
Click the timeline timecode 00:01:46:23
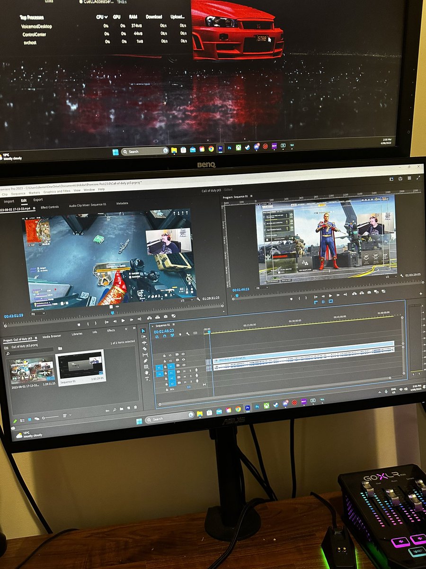(x=164, y=331)
